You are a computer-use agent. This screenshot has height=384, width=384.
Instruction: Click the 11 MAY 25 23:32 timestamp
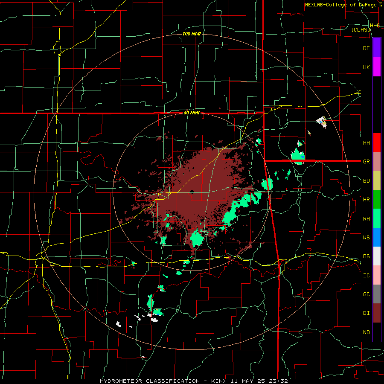[x=259, y=381]
